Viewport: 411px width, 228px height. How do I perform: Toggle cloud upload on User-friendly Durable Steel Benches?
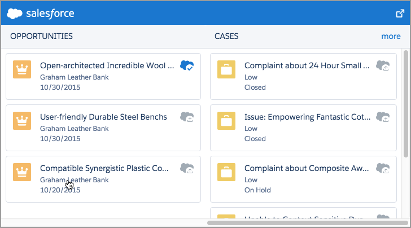click(186, 117)
